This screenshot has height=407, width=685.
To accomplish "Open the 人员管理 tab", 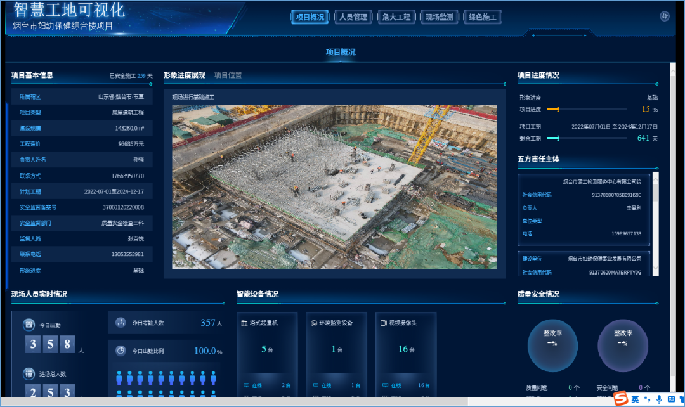I will 353,17.
